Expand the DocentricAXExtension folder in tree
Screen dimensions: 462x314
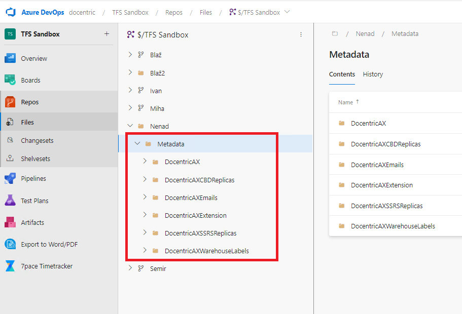point(145,215)
